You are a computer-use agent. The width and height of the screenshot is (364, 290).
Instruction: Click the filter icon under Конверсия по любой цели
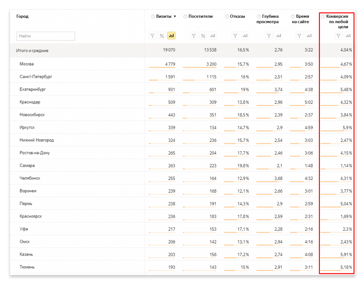pyautogui.click(x=338, y=36)
